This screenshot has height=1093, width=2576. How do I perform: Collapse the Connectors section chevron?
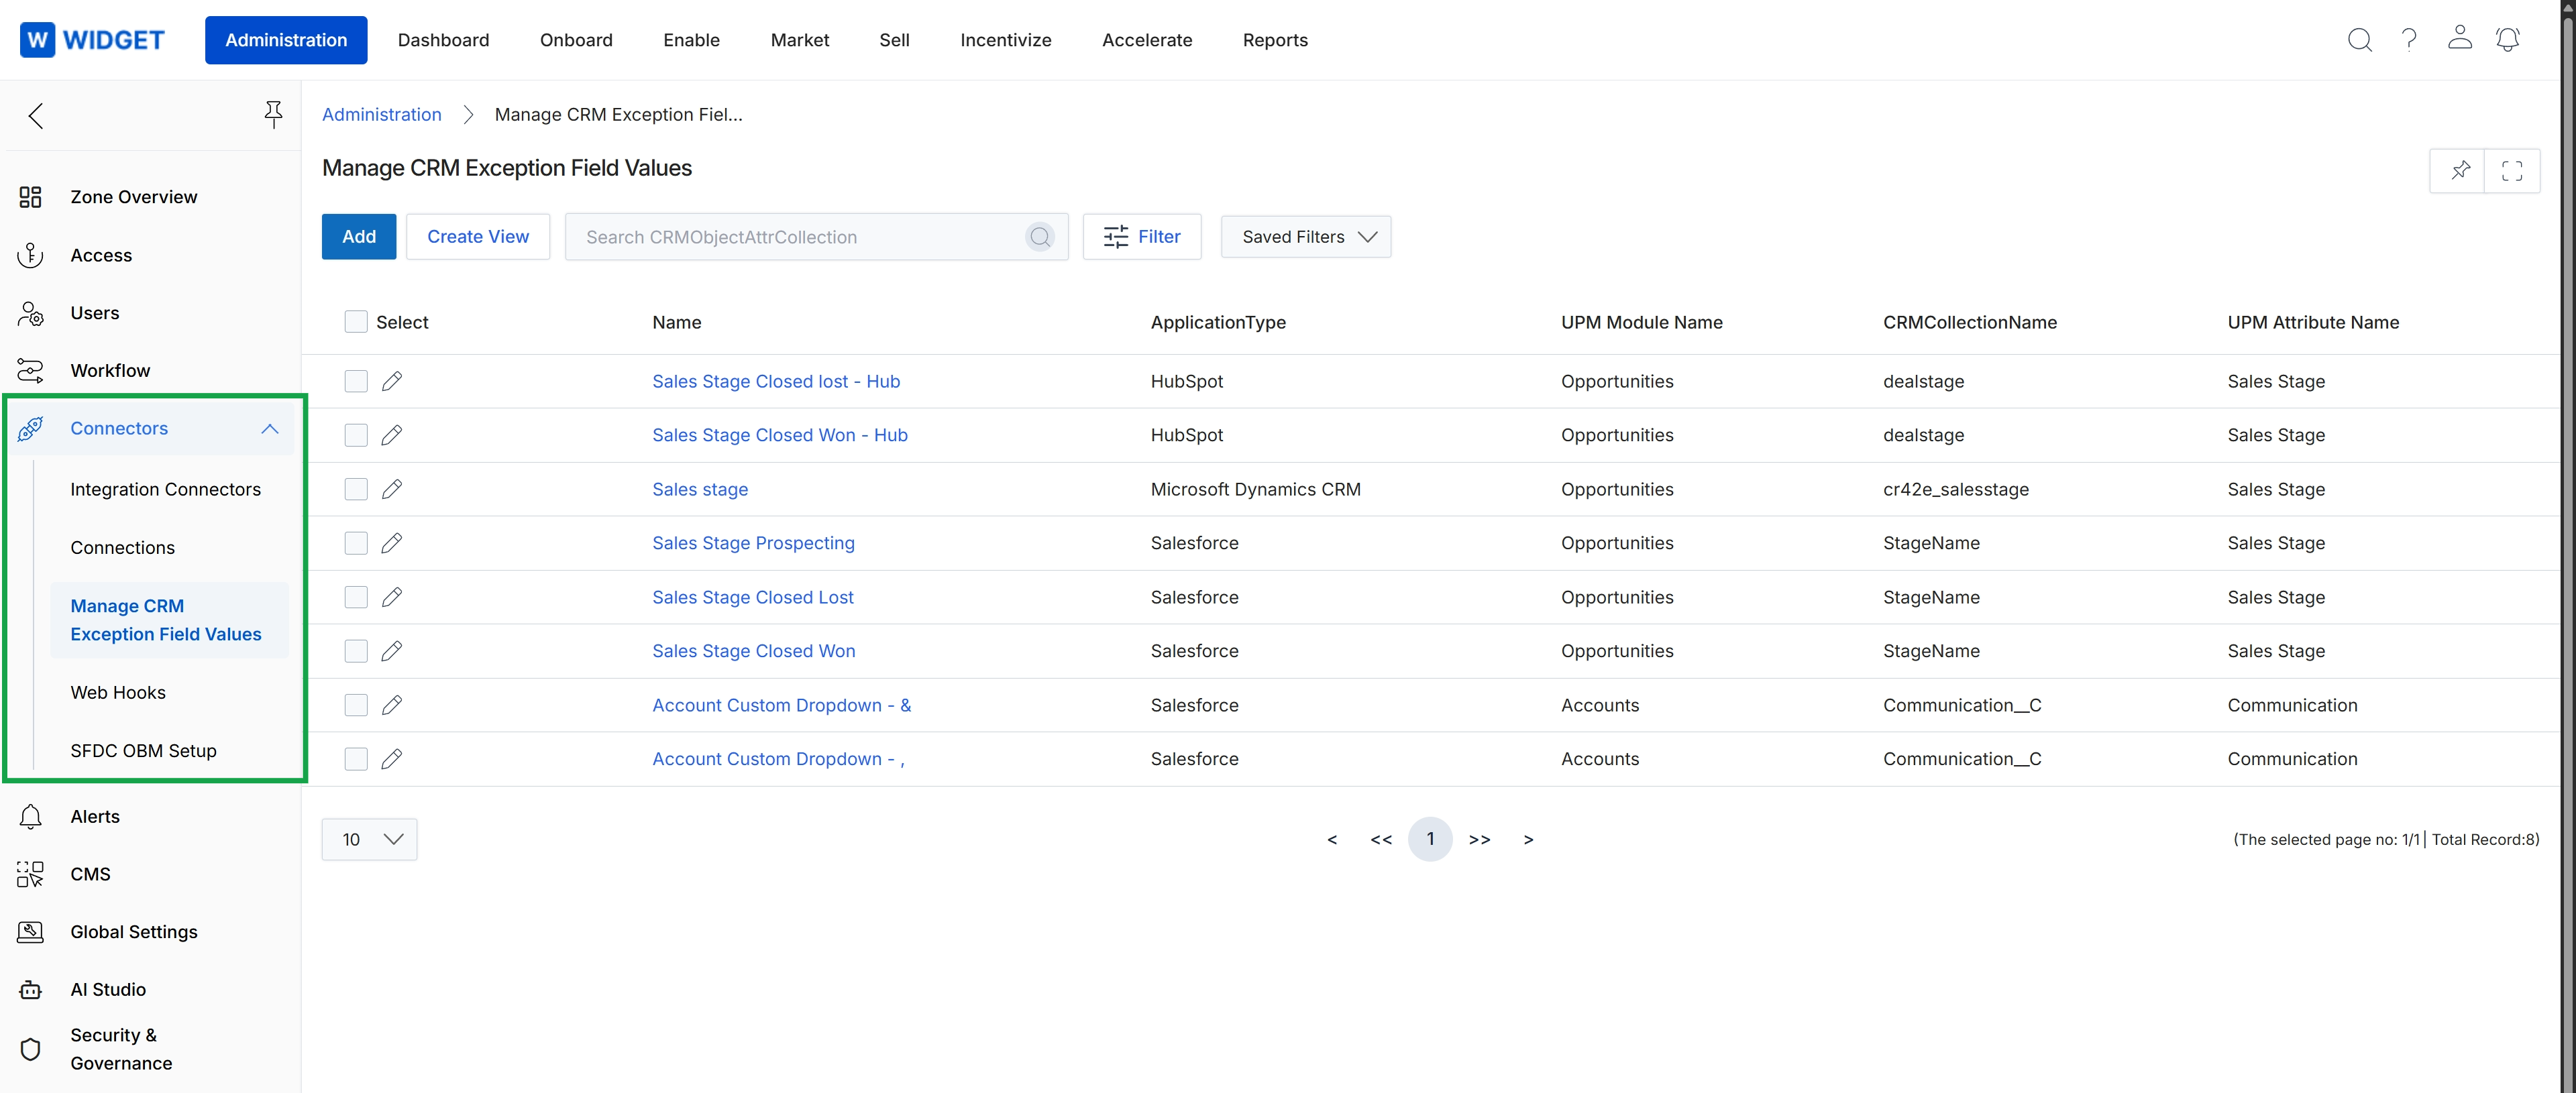click(x=269, y=429)
